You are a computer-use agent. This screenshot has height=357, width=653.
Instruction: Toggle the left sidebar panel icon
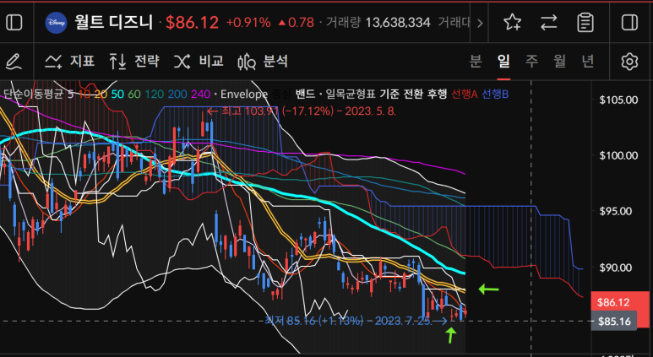click(x=14, y=23)
